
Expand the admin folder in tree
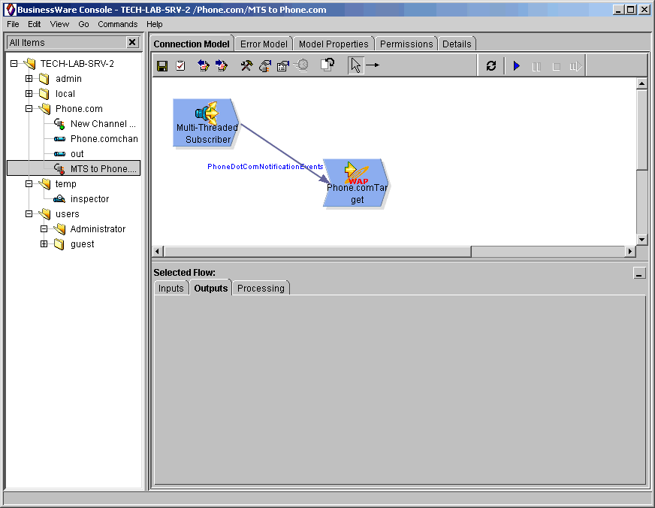click(x=29, y=79)
